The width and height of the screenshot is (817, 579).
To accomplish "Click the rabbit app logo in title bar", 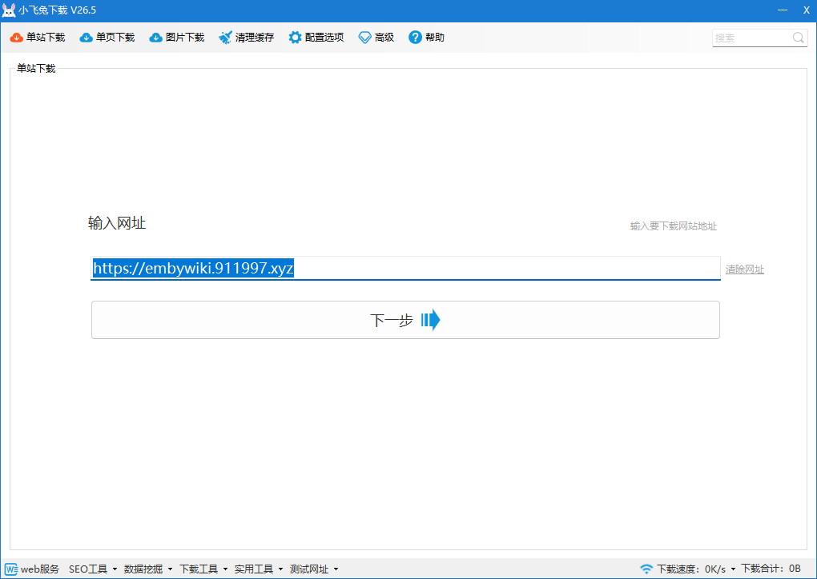I will coord(8,10).
